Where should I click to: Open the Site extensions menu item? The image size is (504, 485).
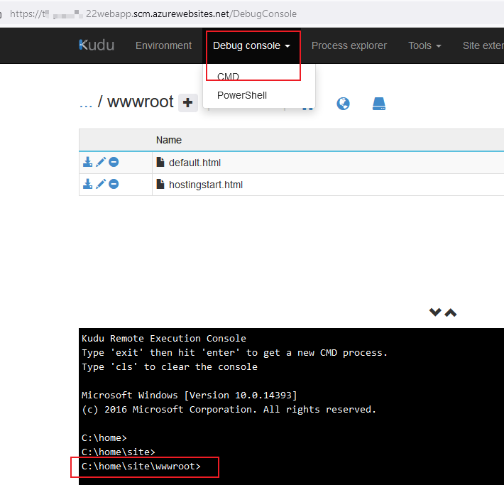(x=483, y=45)
